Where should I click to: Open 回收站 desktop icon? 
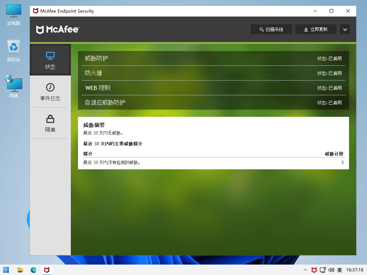[14, 51]
